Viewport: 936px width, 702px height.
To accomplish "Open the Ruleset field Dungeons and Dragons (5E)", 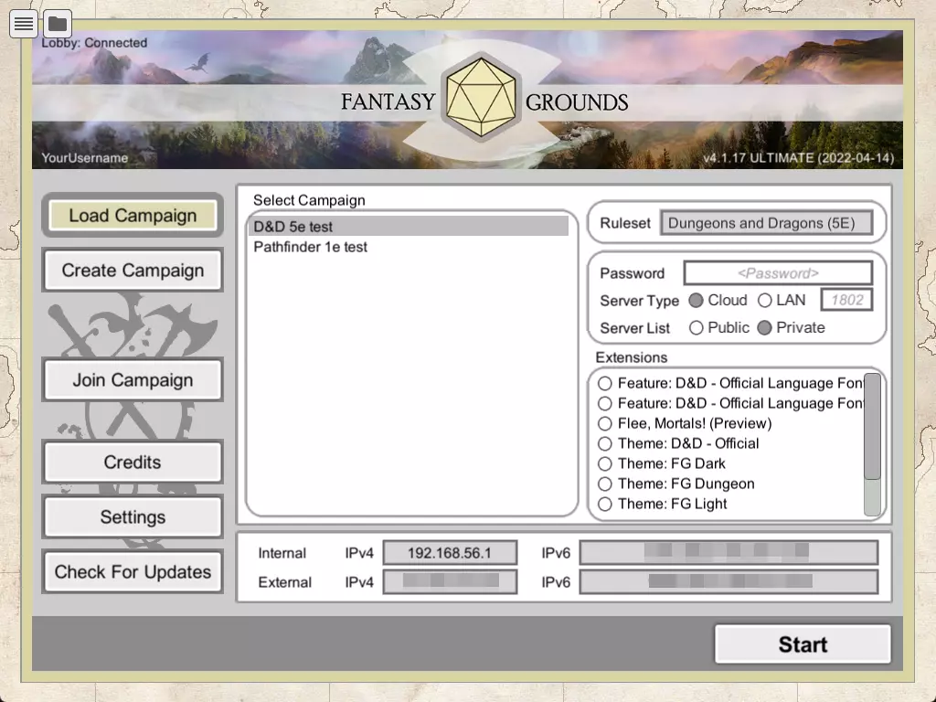I will (767, 223).
